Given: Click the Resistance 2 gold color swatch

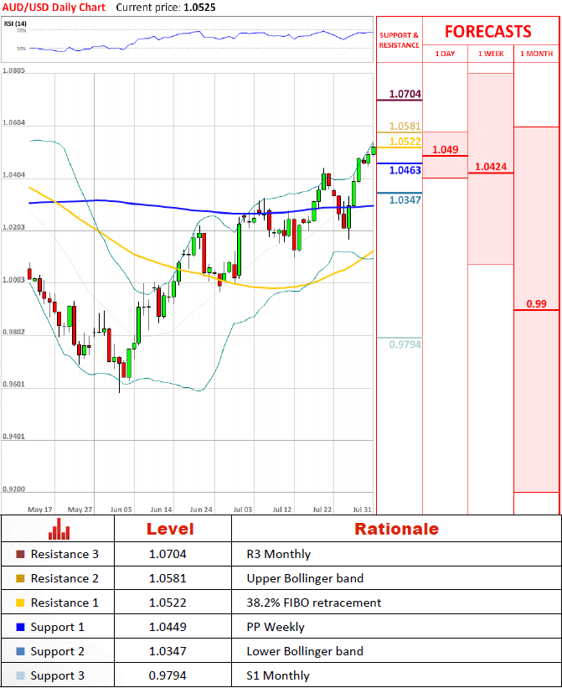Looking at the screenshot, I should pos(20,578).
